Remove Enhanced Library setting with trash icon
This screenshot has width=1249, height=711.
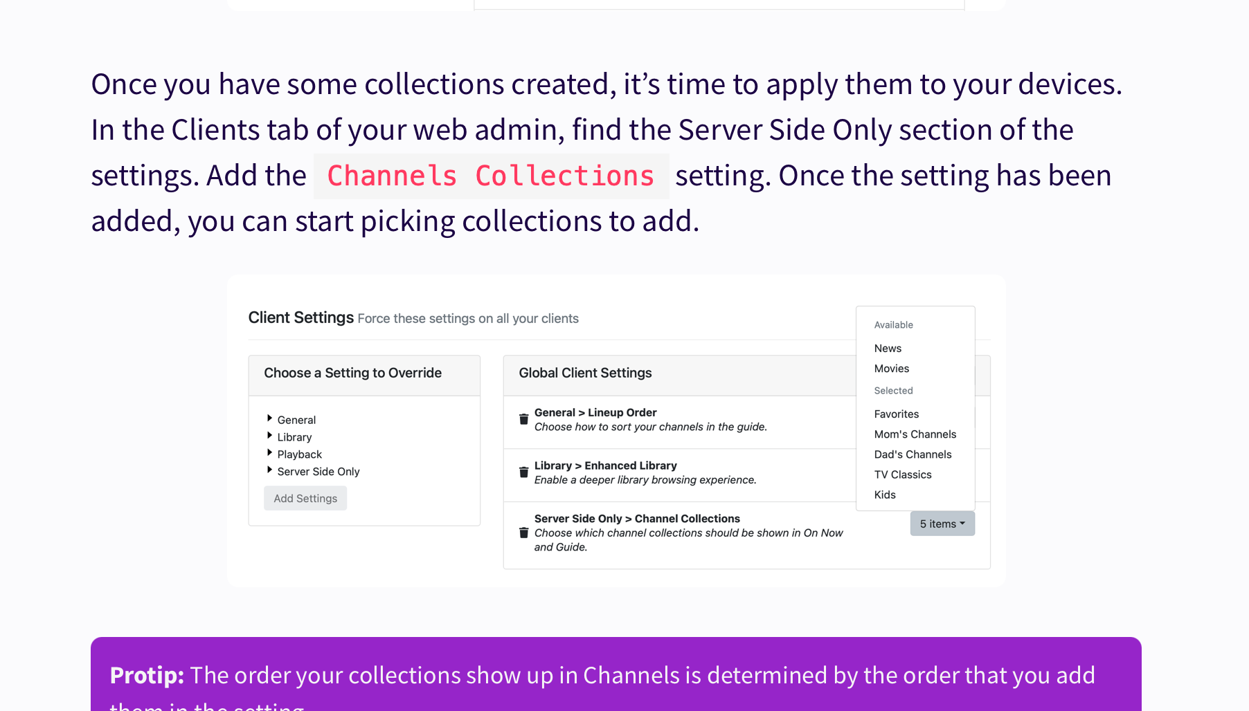point(524,472)
